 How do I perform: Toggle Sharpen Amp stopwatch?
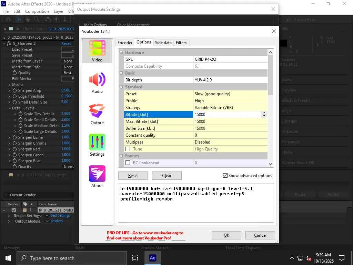coord(14,90)
